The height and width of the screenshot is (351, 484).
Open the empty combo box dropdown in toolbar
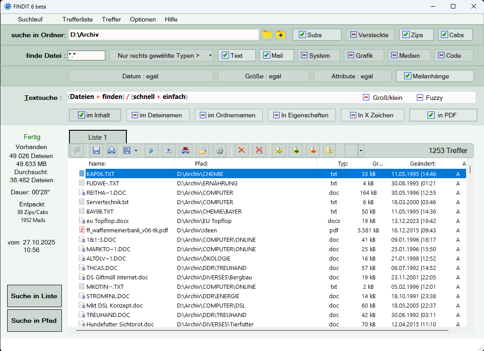(x=361, y=151)
